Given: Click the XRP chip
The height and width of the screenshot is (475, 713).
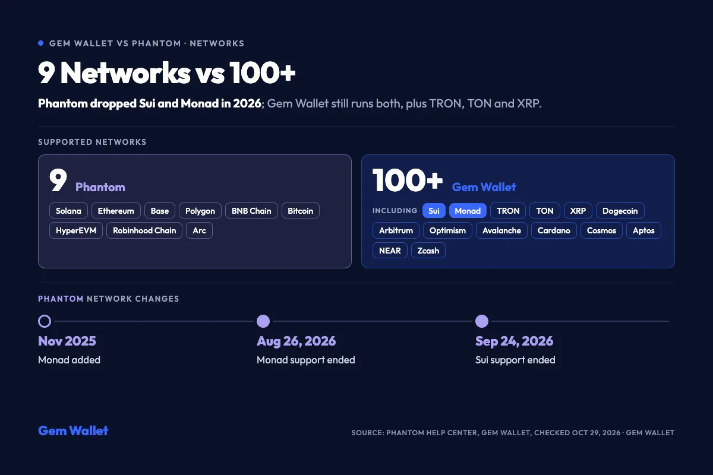Looking at the screenshot, I should pos(578,211).
